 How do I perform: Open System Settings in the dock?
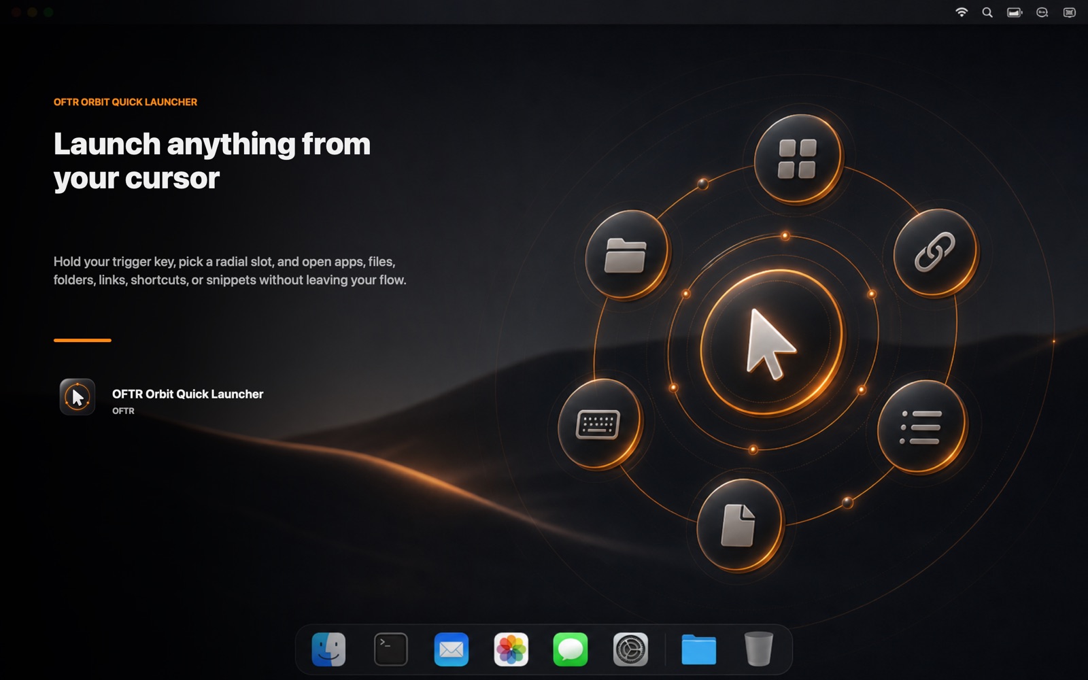pyautogui.click(x=630, y=649)
